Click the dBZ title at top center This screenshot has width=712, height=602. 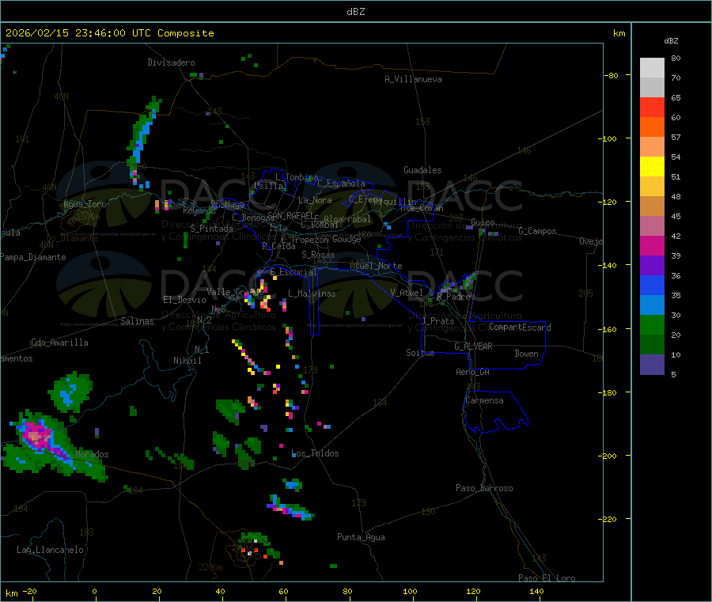click(x=355, y=12)
